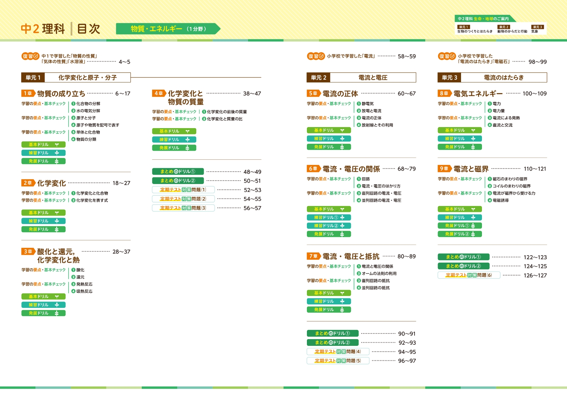
Task: Click the 8章 badge of 電気エネルギー
Action: coord(444,93)
